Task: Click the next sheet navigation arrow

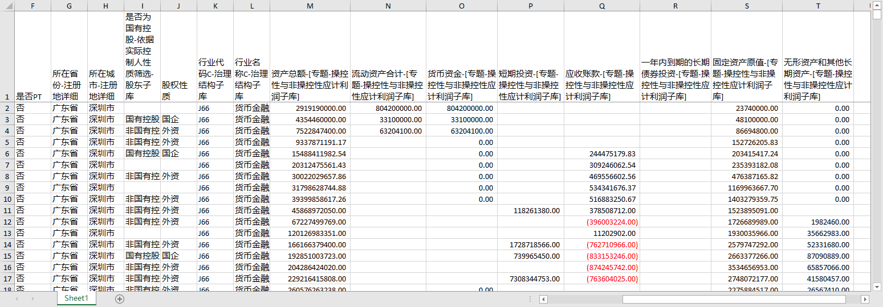Action: (x=32, y=299)
